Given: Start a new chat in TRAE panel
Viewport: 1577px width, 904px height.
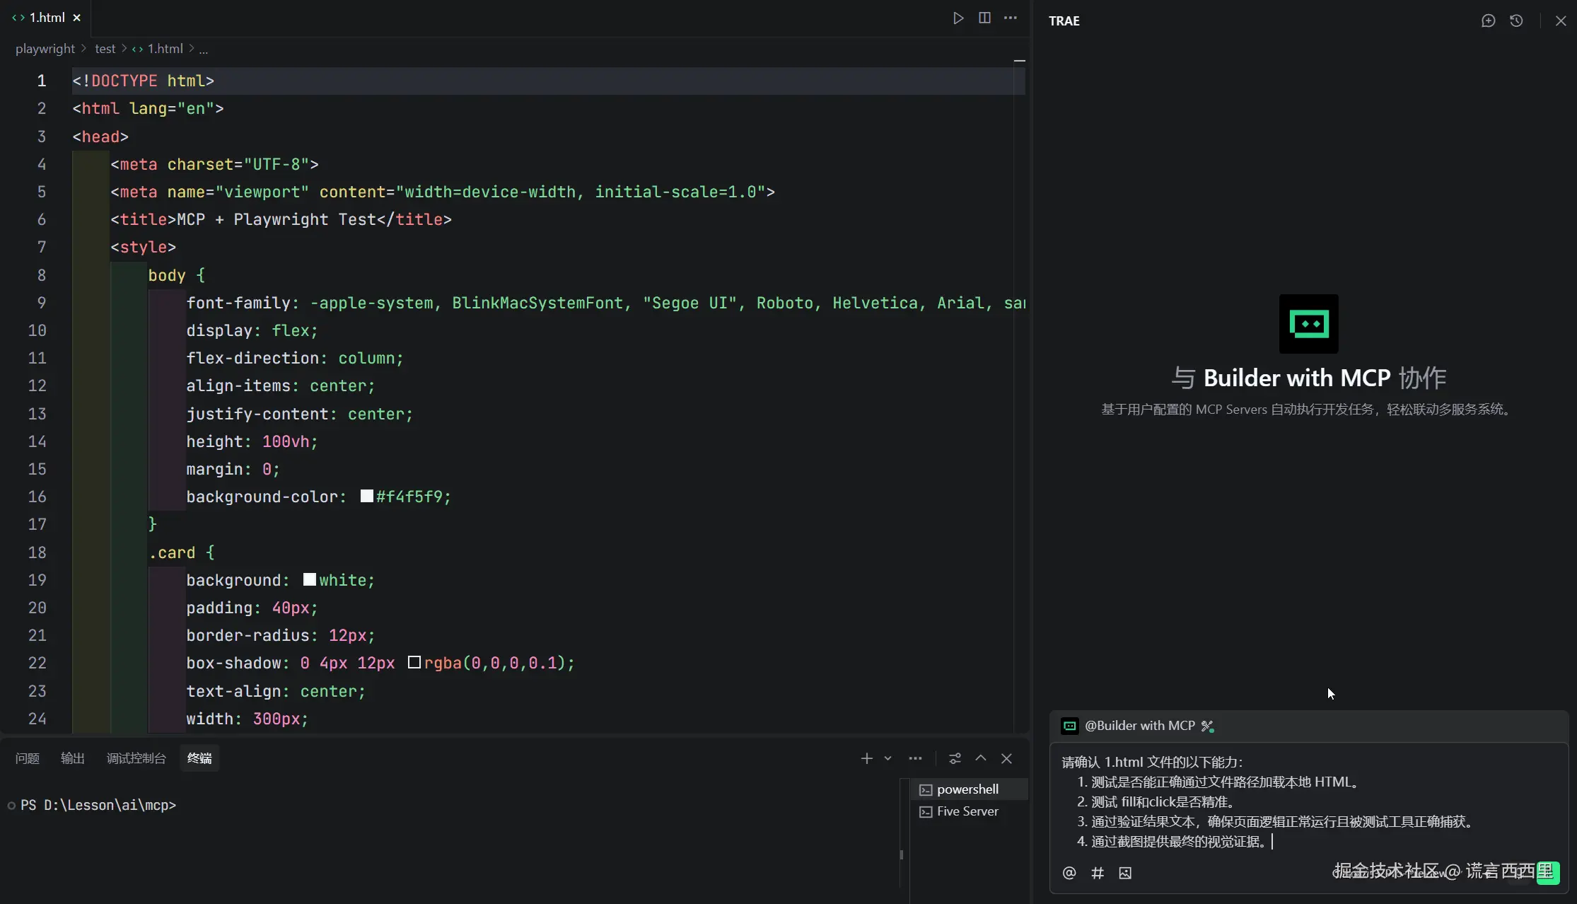Looking at the screenshot, I should tap(1488, 21).
